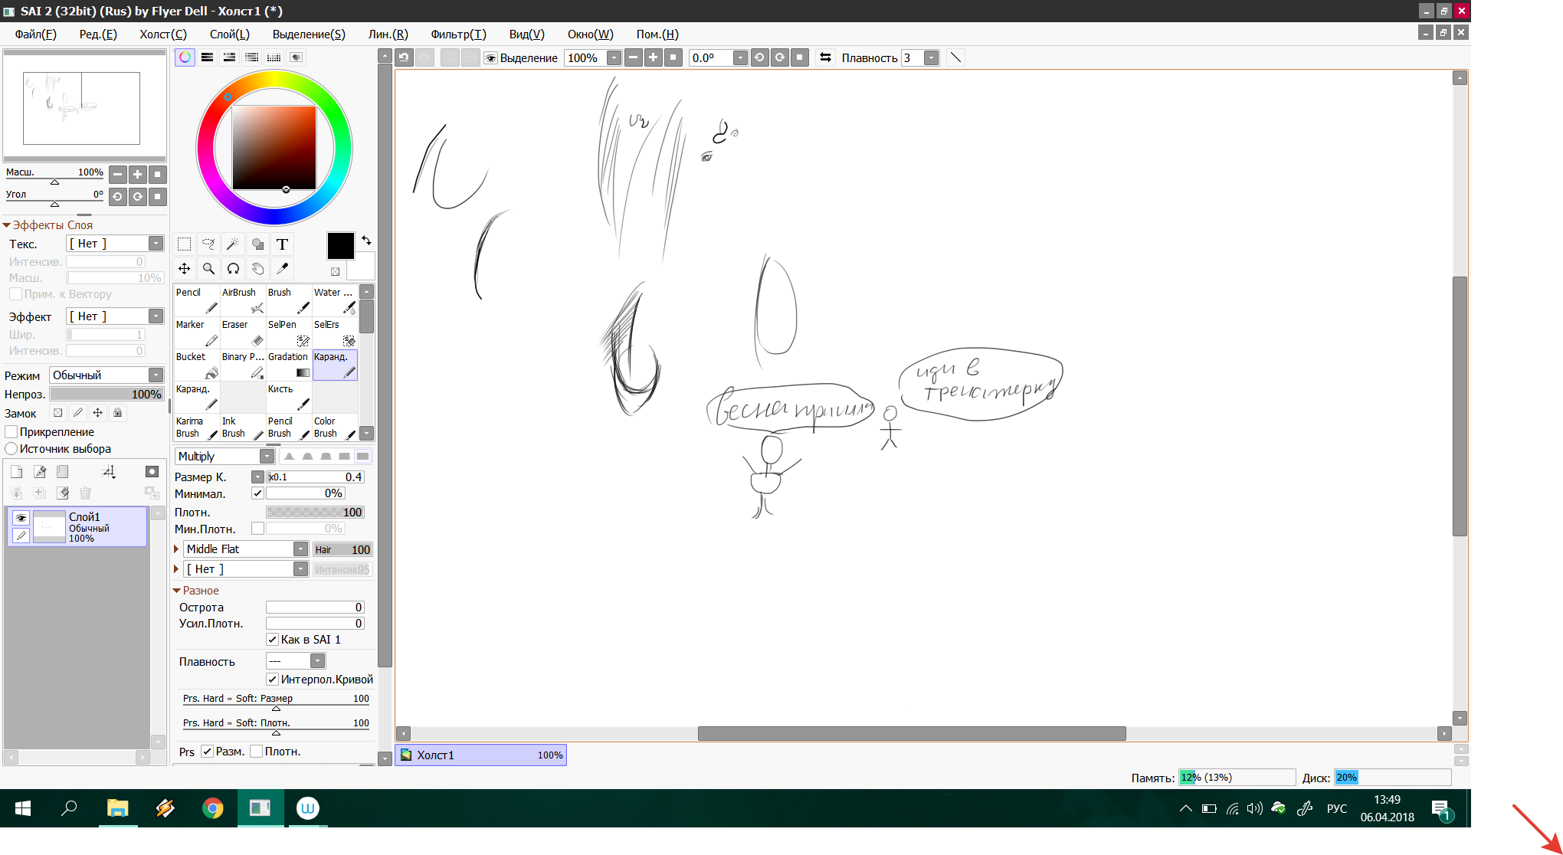
Task: Select the Источник выбора radio button
Action: point(11,449)
